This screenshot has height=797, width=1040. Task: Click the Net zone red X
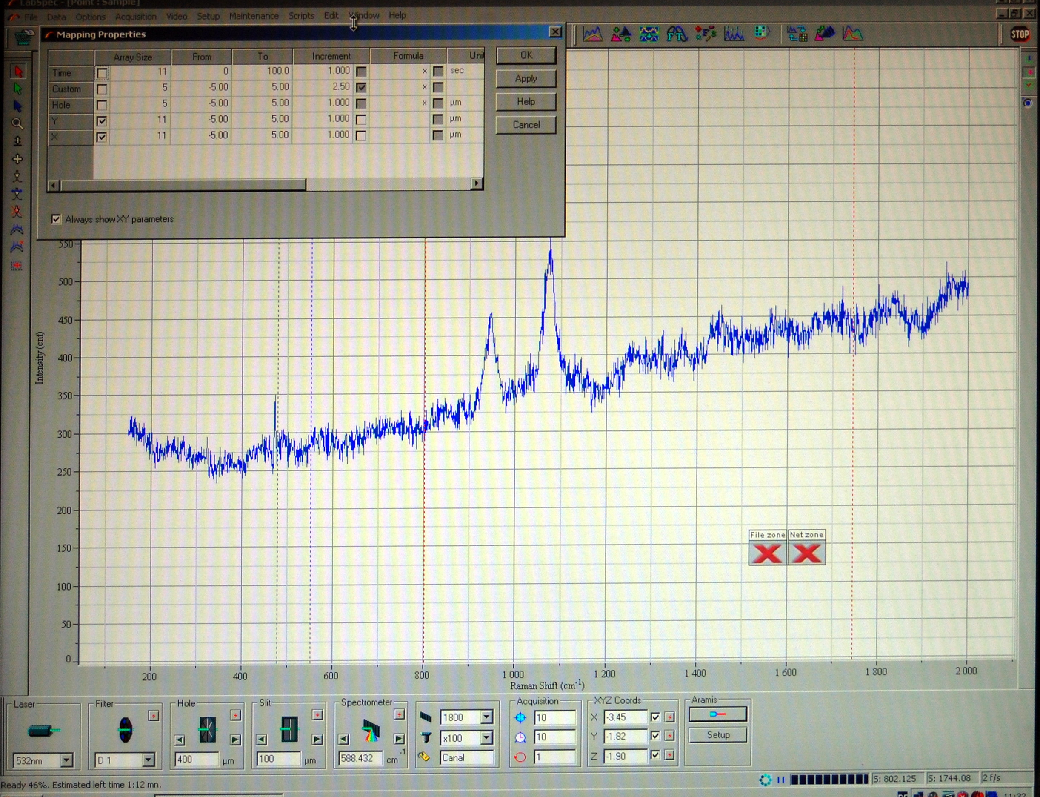[x=807, y=553]
